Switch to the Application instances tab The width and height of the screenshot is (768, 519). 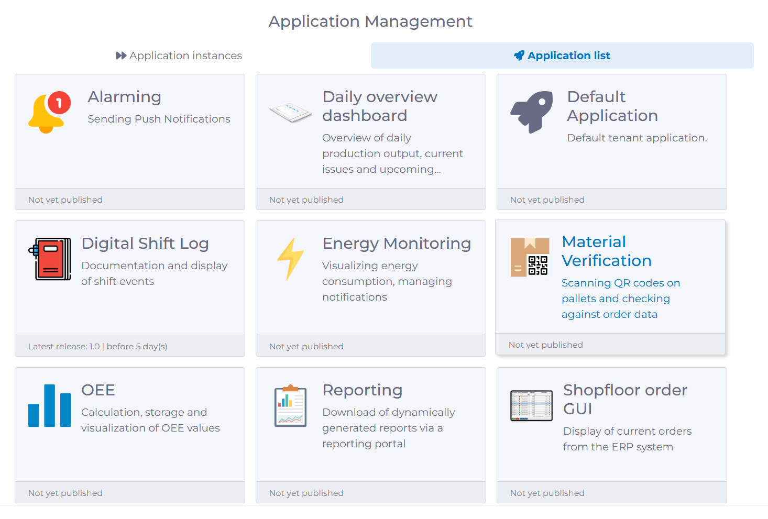coord(186,55)
